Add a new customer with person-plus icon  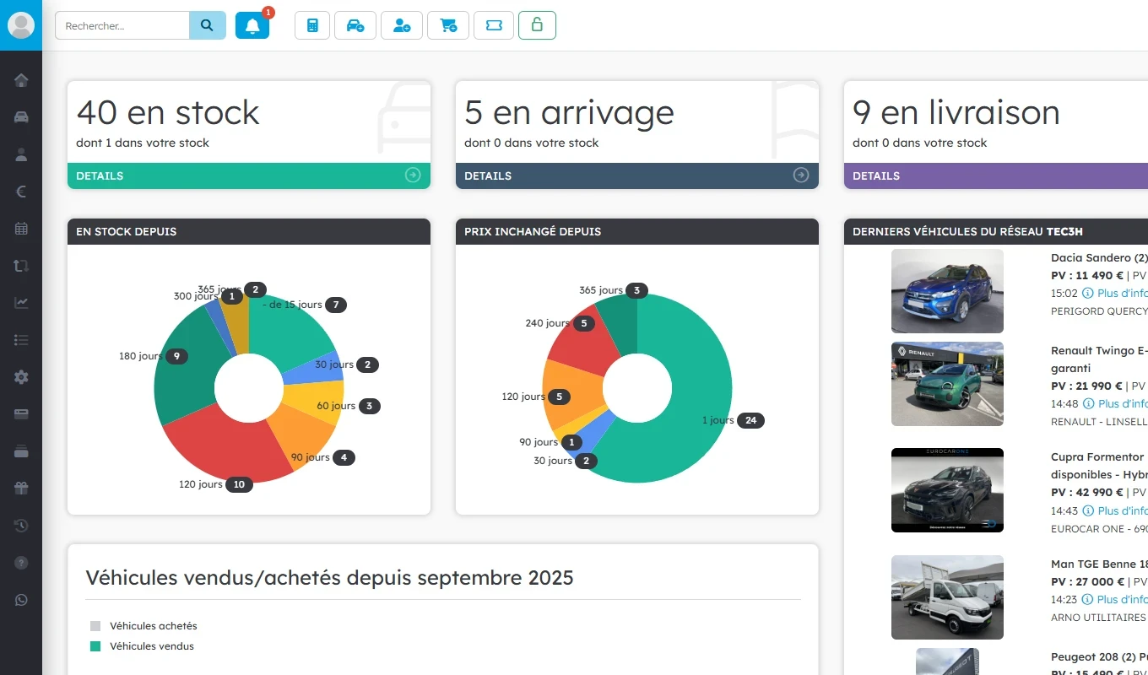point(402,25)
